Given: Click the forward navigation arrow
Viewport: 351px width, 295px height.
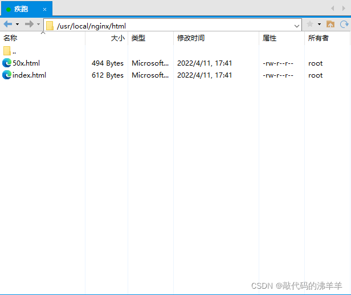Looking at the screenshot, I should coord(29,24).
